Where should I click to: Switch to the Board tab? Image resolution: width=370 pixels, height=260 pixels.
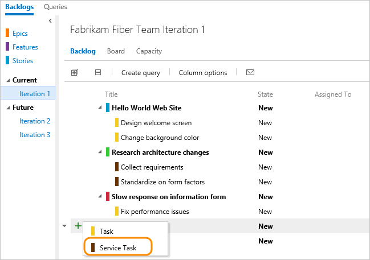coord(116,51)
